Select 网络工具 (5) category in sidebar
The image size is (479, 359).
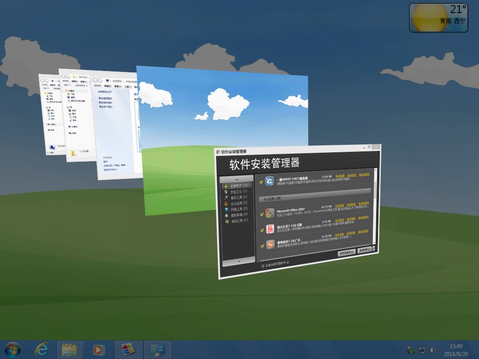[236, 209]
